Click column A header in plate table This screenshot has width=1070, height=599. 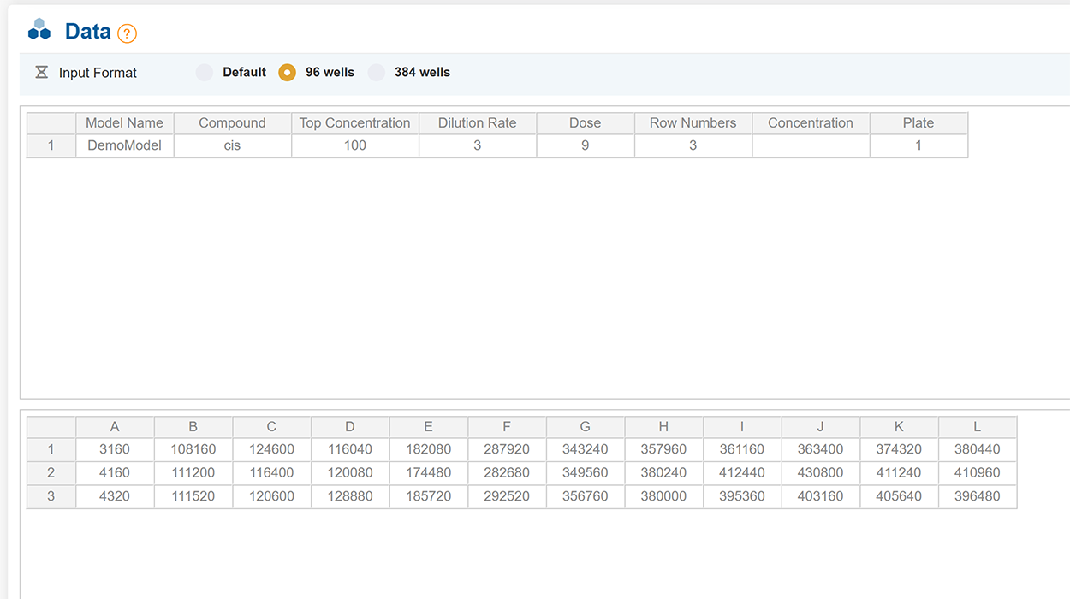coord(115,427)
